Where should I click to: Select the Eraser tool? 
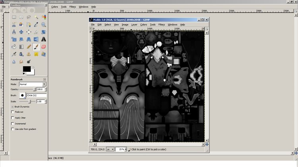coord(44,47)
